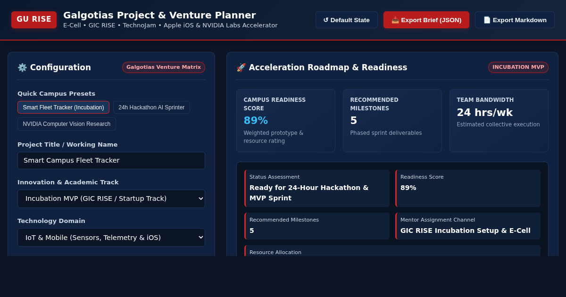Click 'GIC RISE Incubation Setup & E-Cell' text
Screen dimensions: 566x297
click(x=466, y=231)
